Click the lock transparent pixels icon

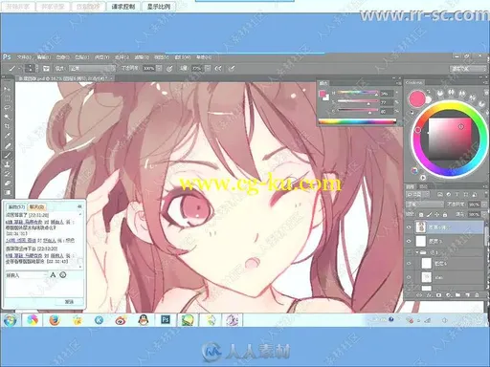pyautogui.click(x=421, y=215)
